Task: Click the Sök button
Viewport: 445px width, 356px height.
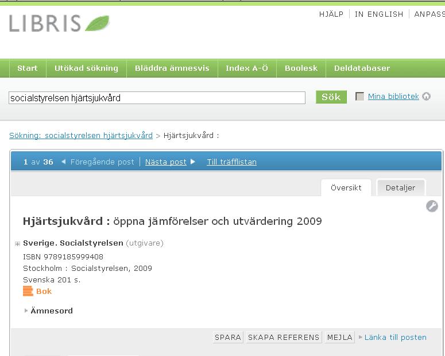Action: (331, 97)
